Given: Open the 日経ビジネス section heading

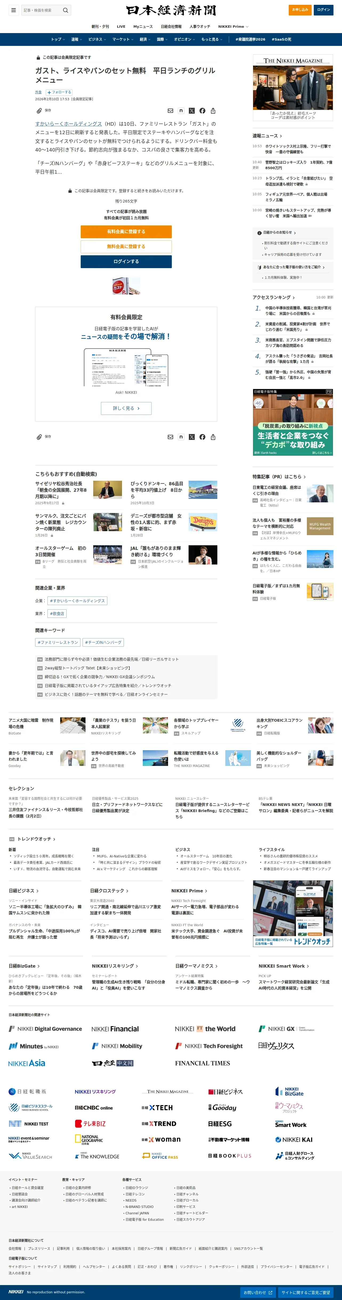Looking at the screenshot, I should [x=24, y=891].
